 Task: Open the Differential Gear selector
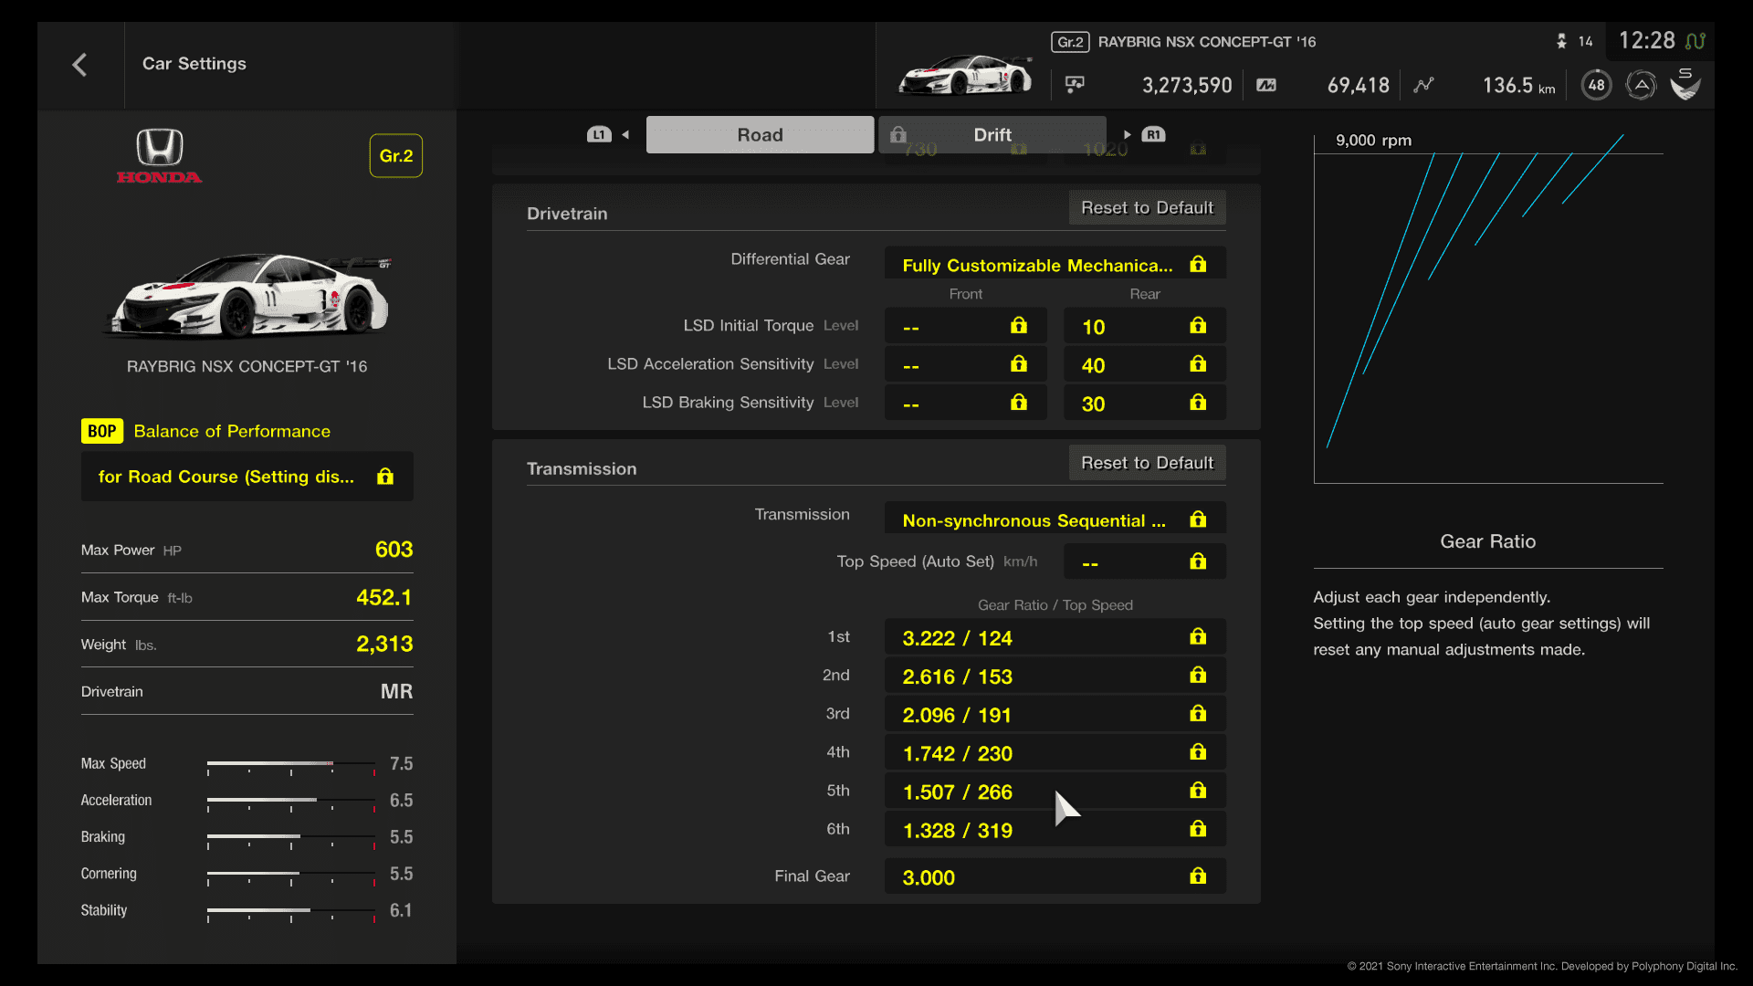coord(1055,264)
